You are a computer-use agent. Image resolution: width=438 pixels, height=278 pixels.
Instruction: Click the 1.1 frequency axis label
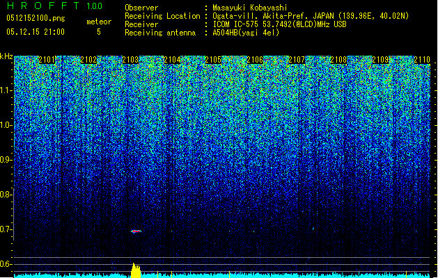[6, 90]
